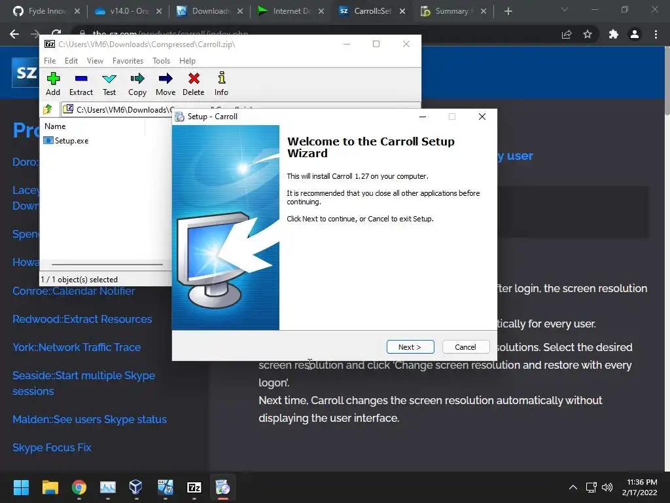Open the Carroll Setup installer taskbar icon

(x=222, y=487)
